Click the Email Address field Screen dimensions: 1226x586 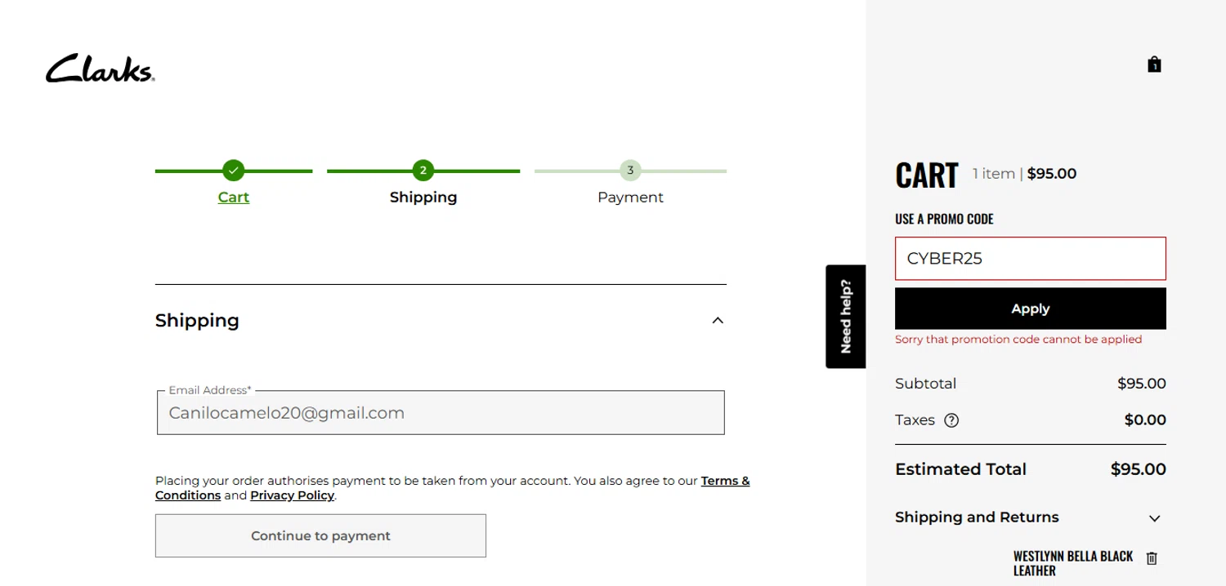[x=440, y=413]
